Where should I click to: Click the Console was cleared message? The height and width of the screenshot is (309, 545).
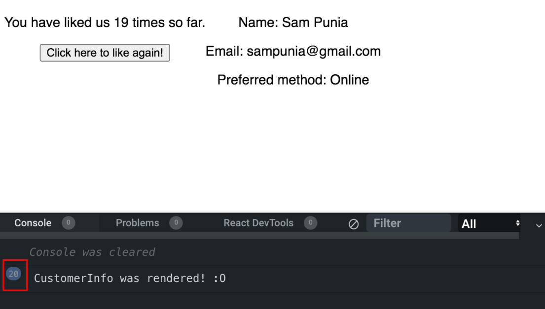click(92, 252)
